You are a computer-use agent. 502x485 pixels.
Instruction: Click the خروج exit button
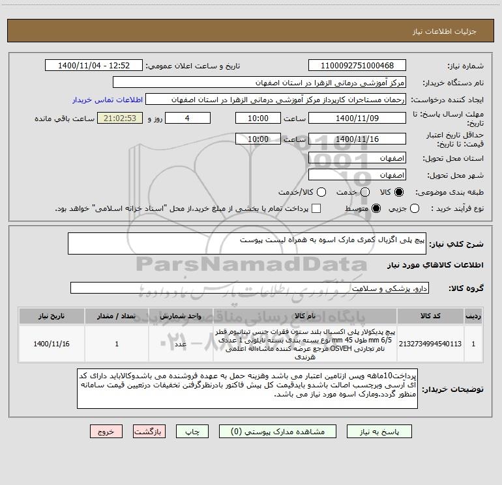(106, 432)
